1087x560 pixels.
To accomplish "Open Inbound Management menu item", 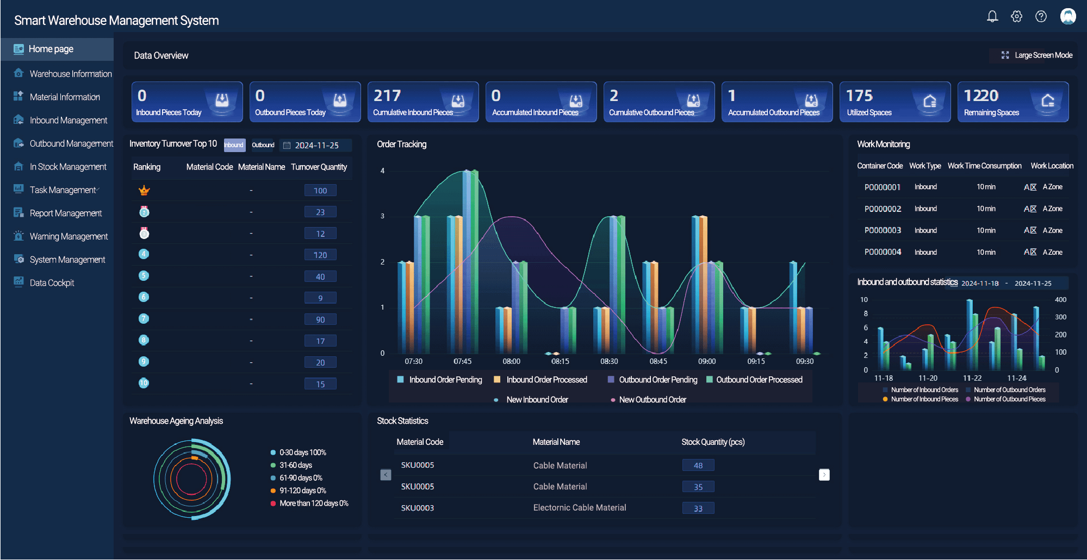I will [68, 120].
